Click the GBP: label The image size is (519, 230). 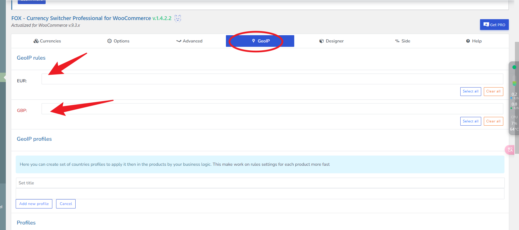[22, 110]
